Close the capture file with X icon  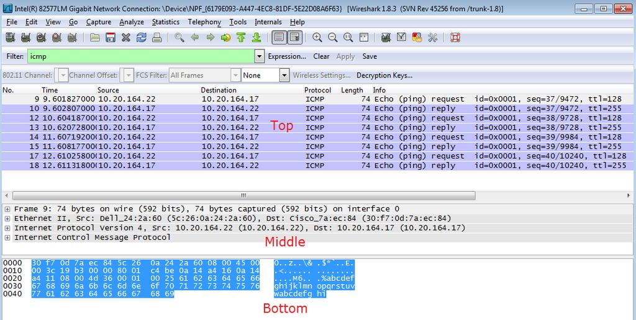click(x=126, y=38)
